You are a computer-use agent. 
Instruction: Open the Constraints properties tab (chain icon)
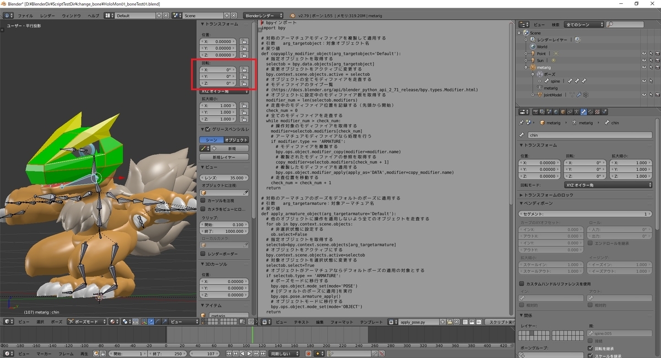pyautogui.click(x=570, y=112)
